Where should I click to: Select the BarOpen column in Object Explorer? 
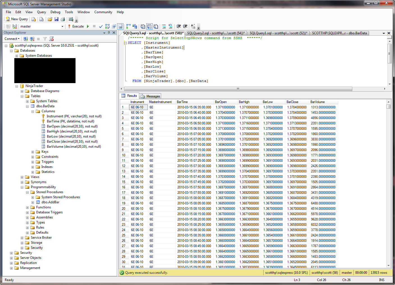pos(72,127)
